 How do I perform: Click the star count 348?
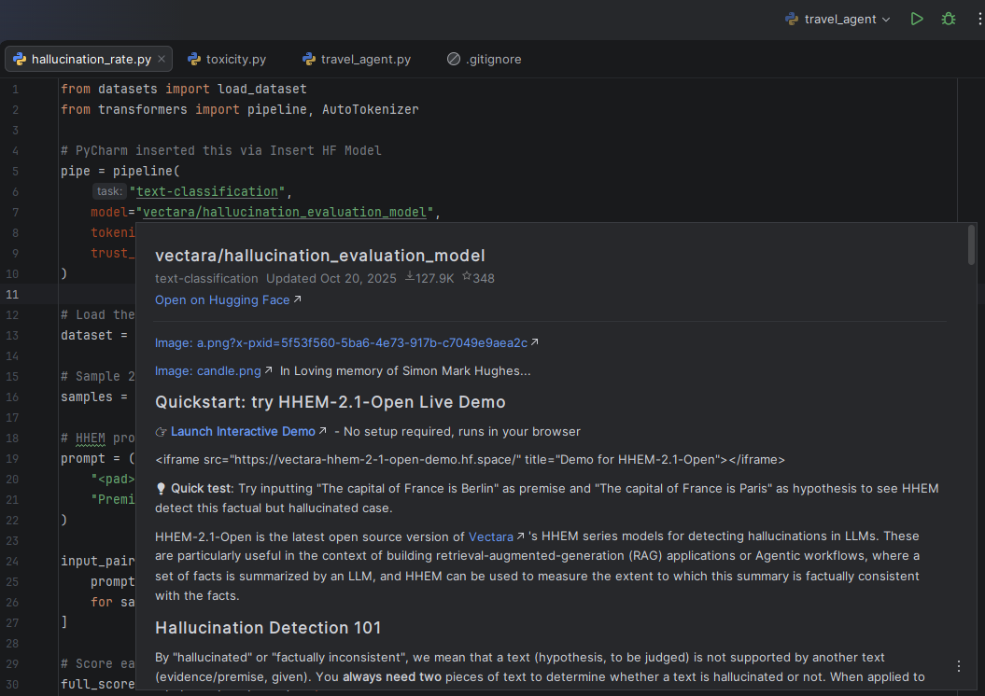(478, 278)
